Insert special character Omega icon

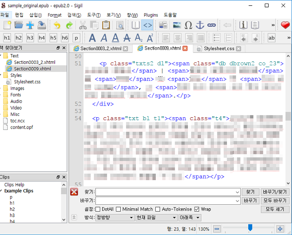(x=188, y=25)
